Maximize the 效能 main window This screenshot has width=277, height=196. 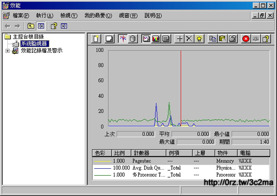click(x=263, y=6)
